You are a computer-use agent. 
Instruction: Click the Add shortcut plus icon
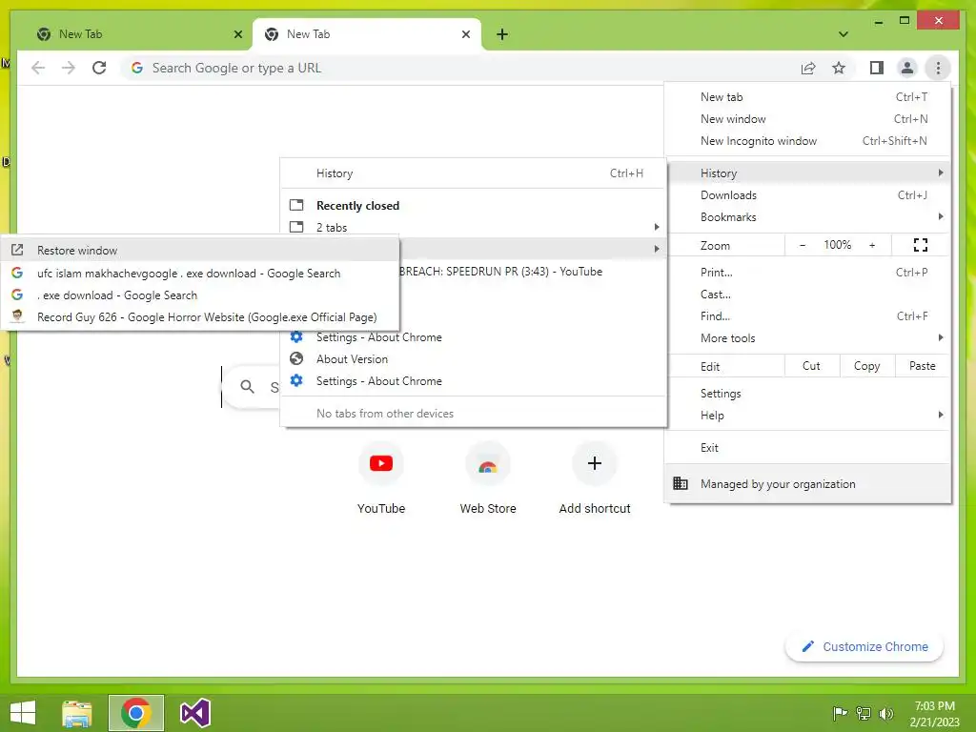[x=595, y=464]
